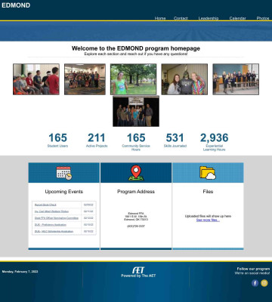Open the tie-dye shirt trio photo
Image resolution: width=272 pixels, height=302 pixels.
click(x=184, y=79)
